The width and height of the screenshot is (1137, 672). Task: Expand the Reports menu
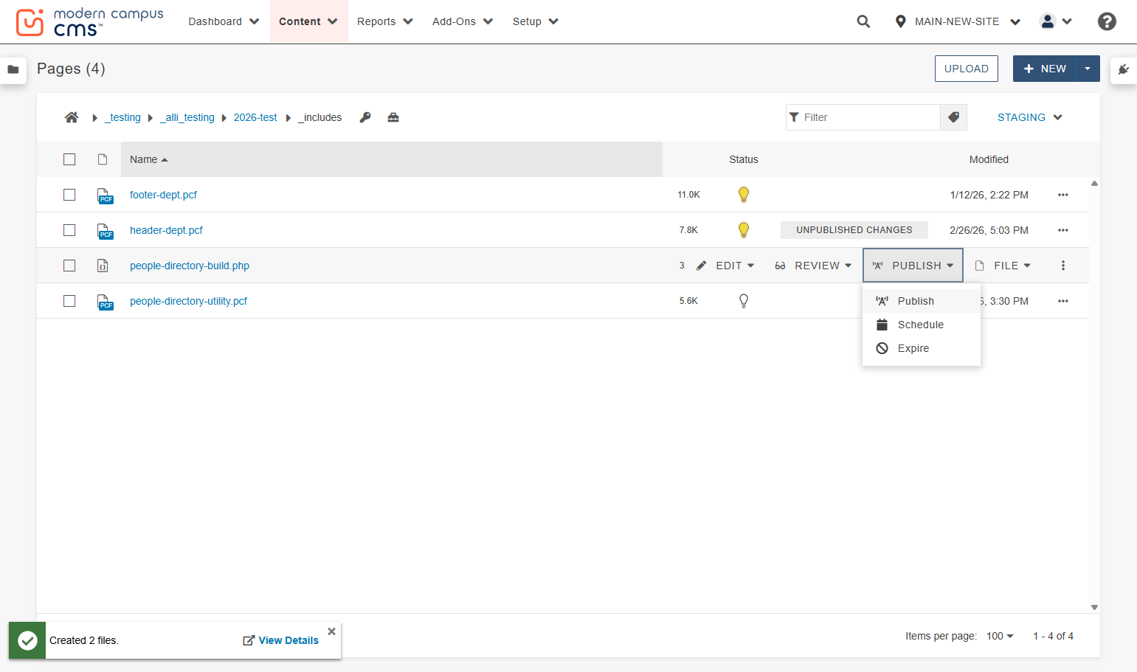click(384, 21)
